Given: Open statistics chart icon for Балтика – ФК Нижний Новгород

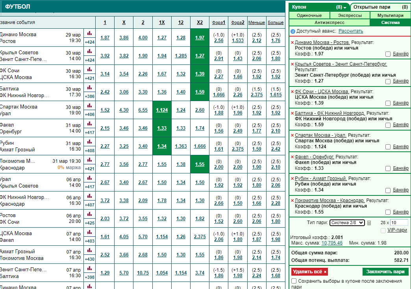Looking at the screenshot, I should [x=90, y=87].
